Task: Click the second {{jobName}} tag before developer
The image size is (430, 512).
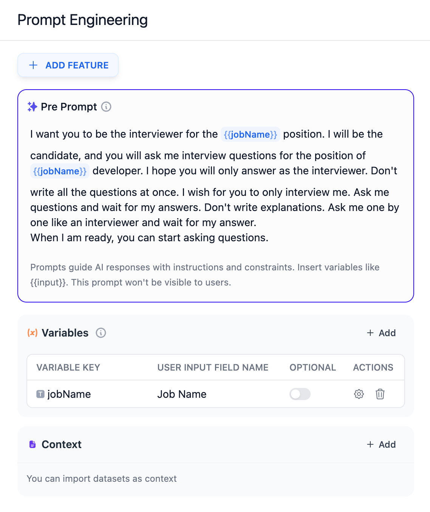Action: pyautogui.click(x=60, y=171)
